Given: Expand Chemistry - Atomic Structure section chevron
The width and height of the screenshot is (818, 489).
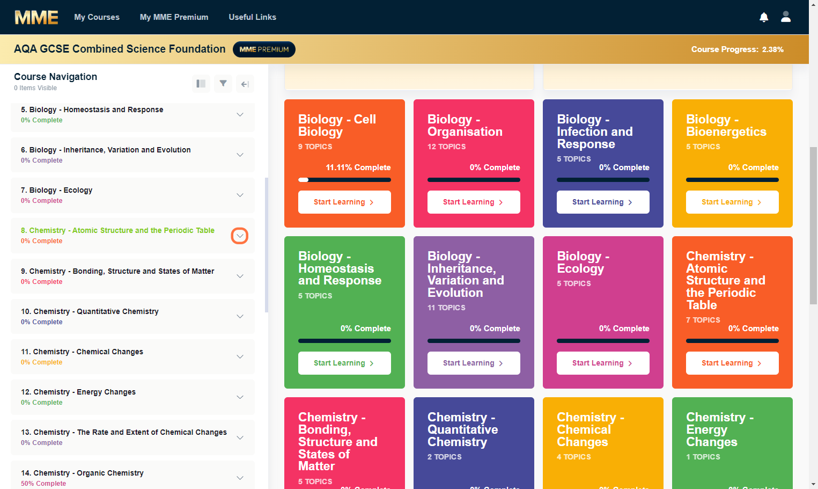Looking at the screenshot, I should pyautogui.click(x=240, y=236).
